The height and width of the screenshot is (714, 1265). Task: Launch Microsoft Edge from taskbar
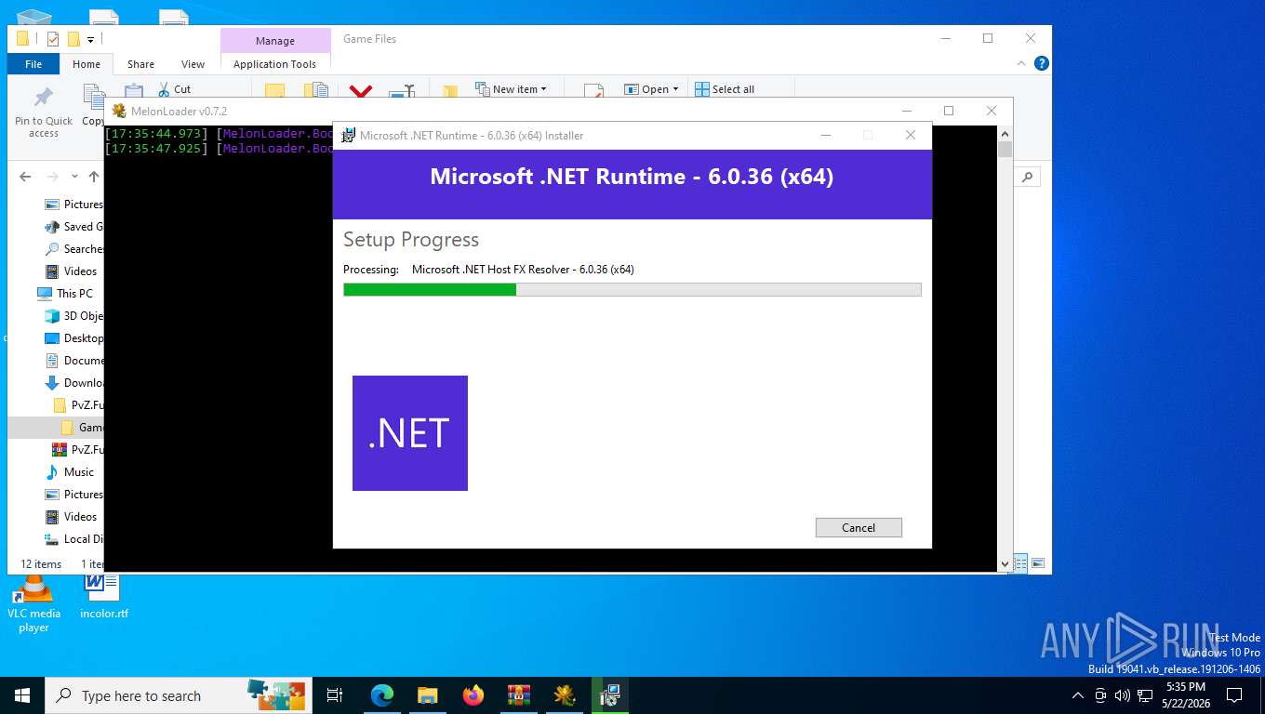tap(382, 695)
